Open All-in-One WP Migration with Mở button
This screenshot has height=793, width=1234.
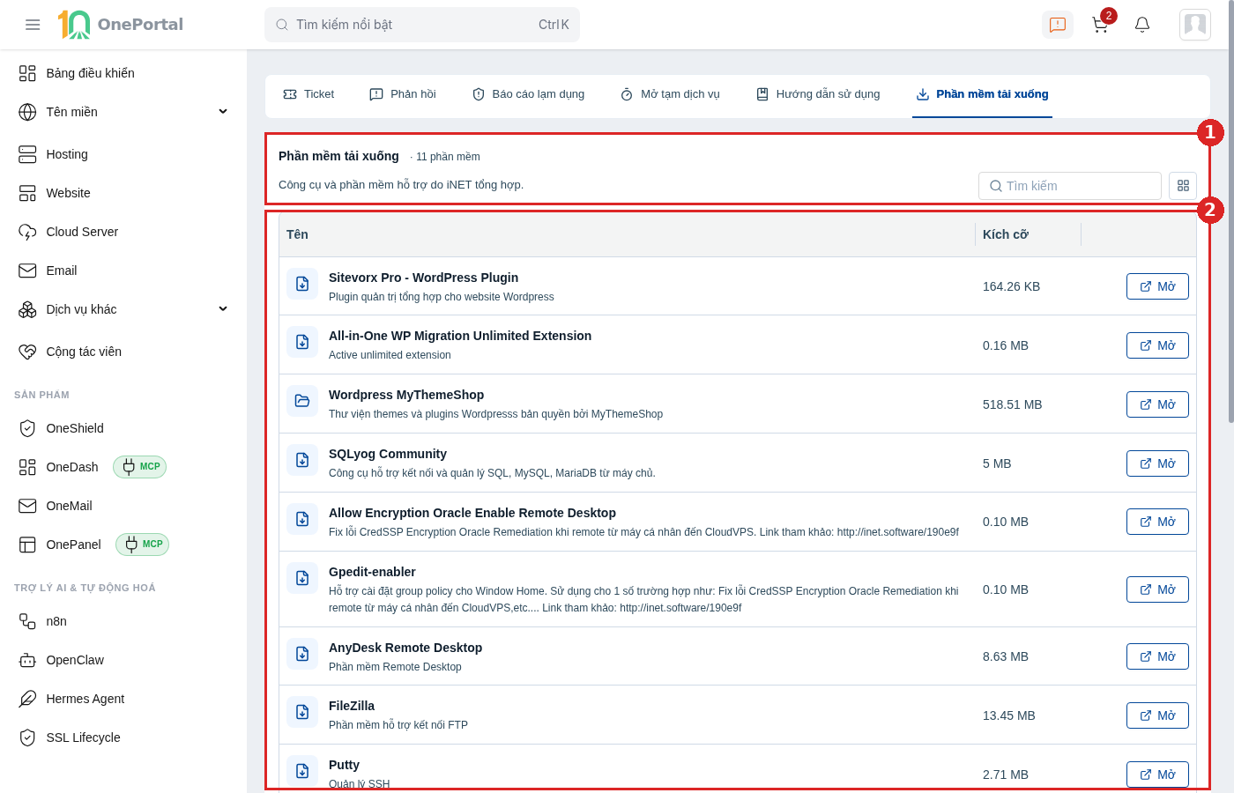pyautogui.click(x=1157, y=345)
